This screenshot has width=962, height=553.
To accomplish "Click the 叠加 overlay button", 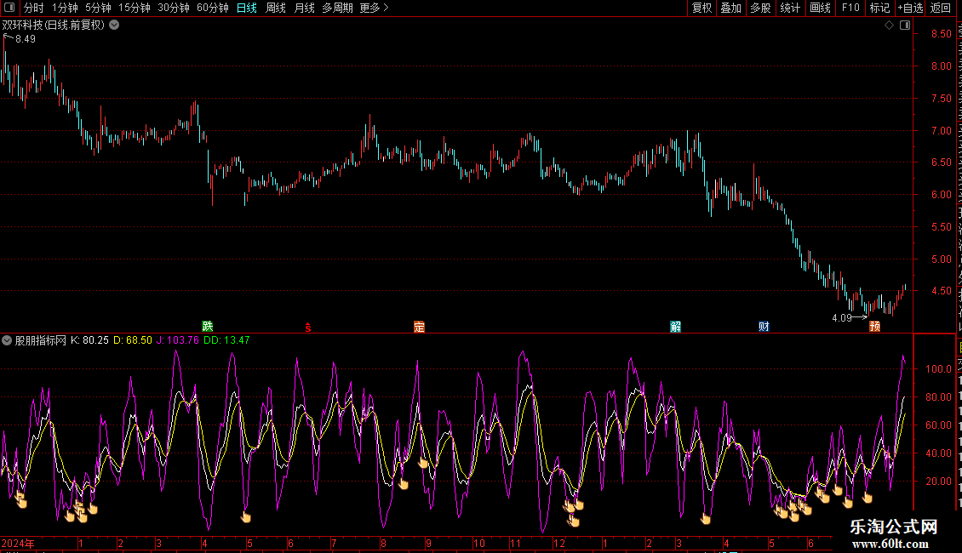I will pyautogui.click(x=730, y=8).
